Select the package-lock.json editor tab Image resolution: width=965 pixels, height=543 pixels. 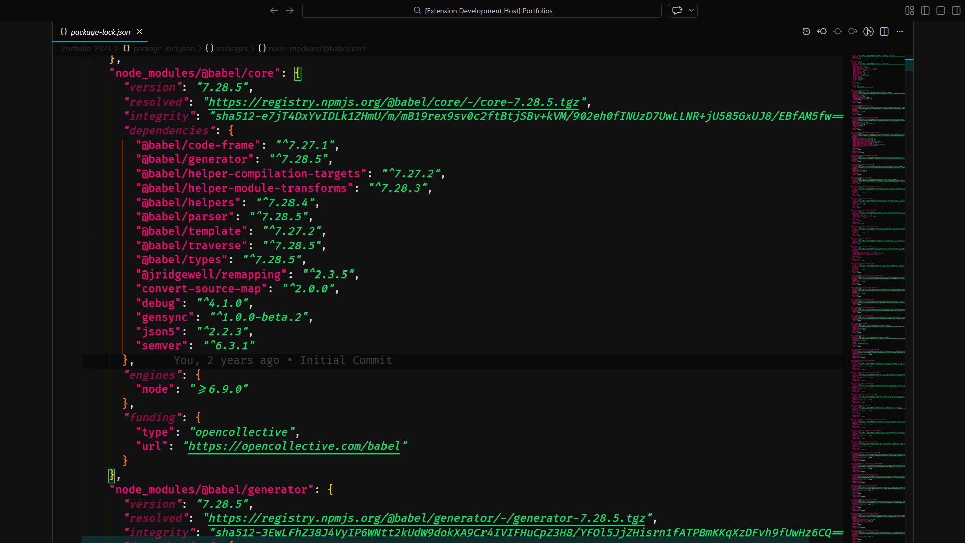tap(99, 32)
